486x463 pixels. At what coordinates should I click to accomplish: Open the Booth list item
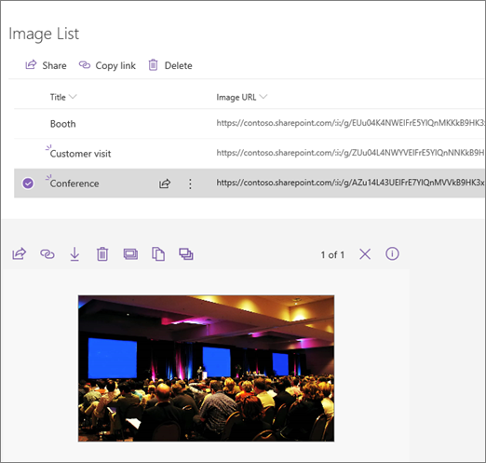[x=63, y=124]
